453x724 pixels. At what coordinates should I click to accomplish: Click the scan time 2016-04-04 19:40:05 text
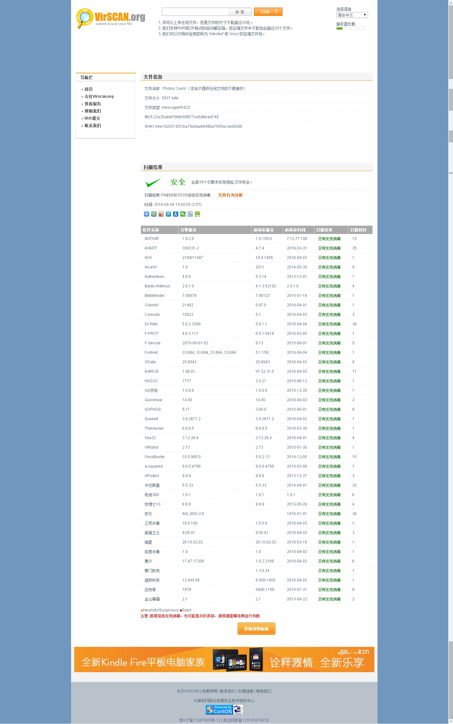coord(172,205)
